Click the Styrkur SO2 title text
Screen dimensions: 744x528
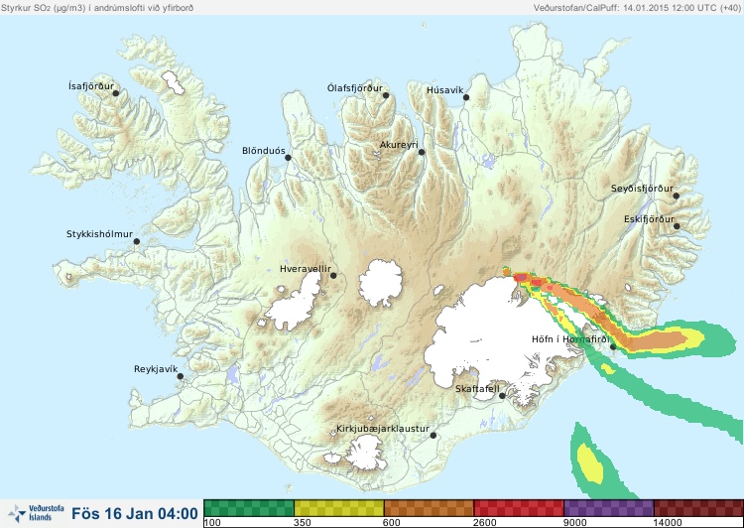(97, 8)
